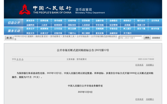
Task: Go to 下载中心 in the service menu
Action: [72, 33]
